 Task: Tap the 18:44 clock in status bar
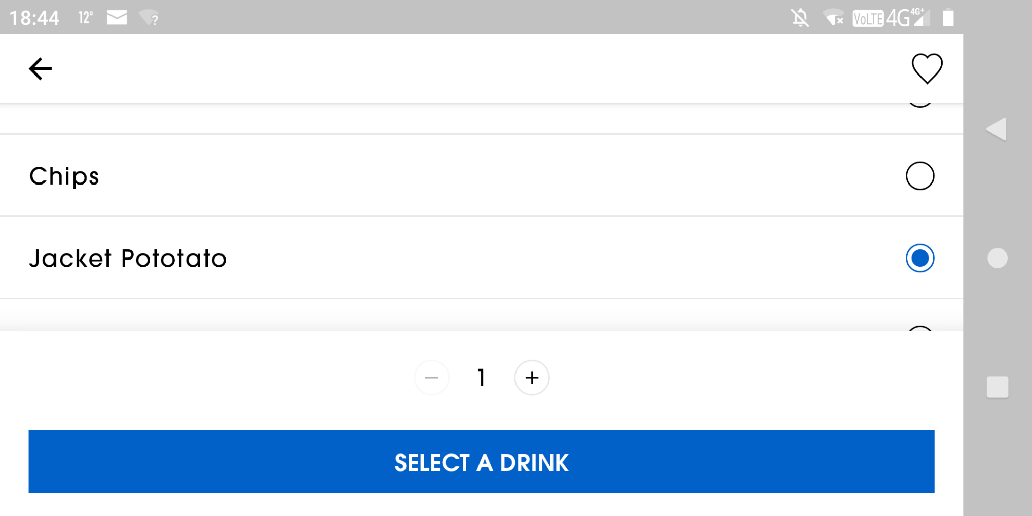(x=34, y=18)
